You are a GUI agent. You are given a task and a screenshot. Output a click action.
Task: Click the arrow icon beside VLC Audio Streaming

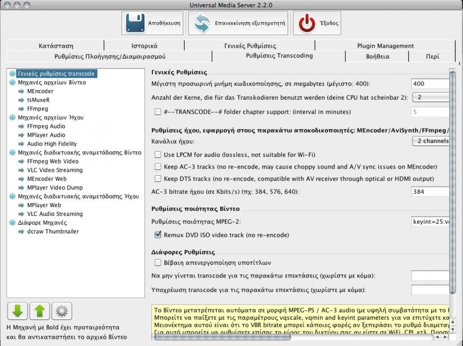pyautogui.click(x=21, y=214)
